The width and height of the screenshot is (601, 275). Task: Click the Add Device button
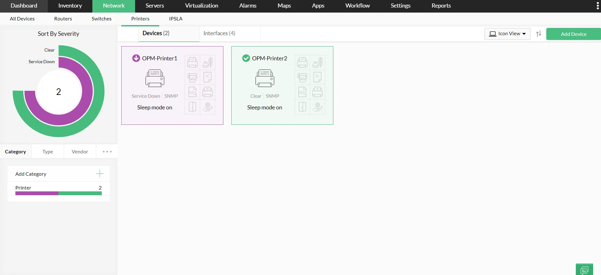click(x=573, y=34)
